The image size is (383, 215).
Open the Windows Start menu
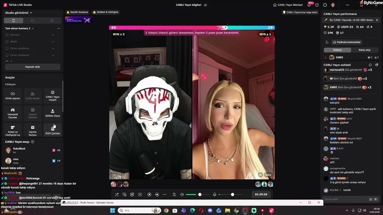113,211
